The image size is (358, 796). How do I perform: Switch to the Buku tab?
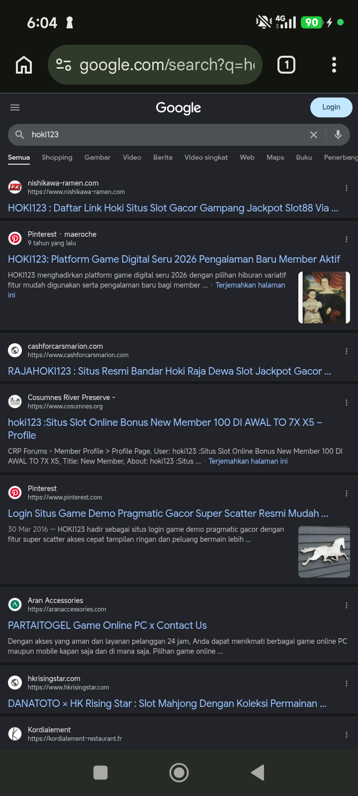point(304,157)
